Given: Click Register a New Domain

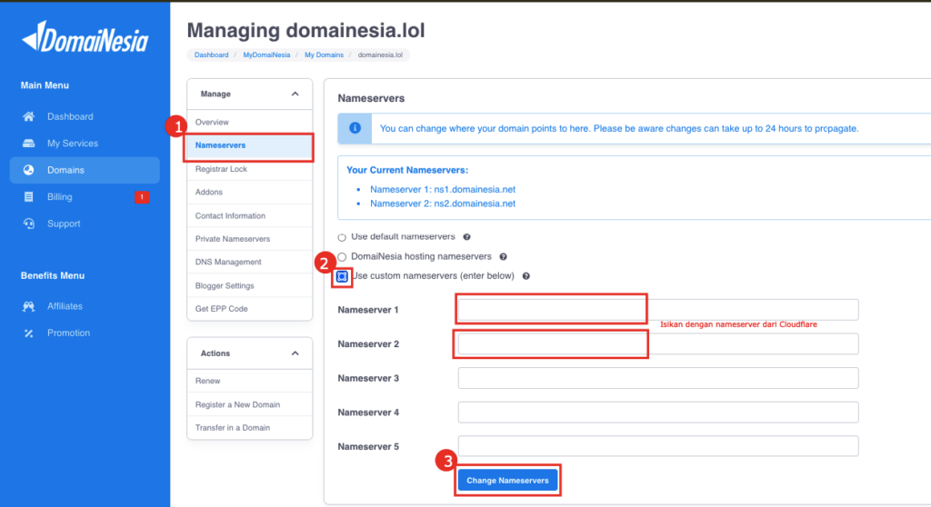Looking at the screenshot, I should tap(249, 404).
